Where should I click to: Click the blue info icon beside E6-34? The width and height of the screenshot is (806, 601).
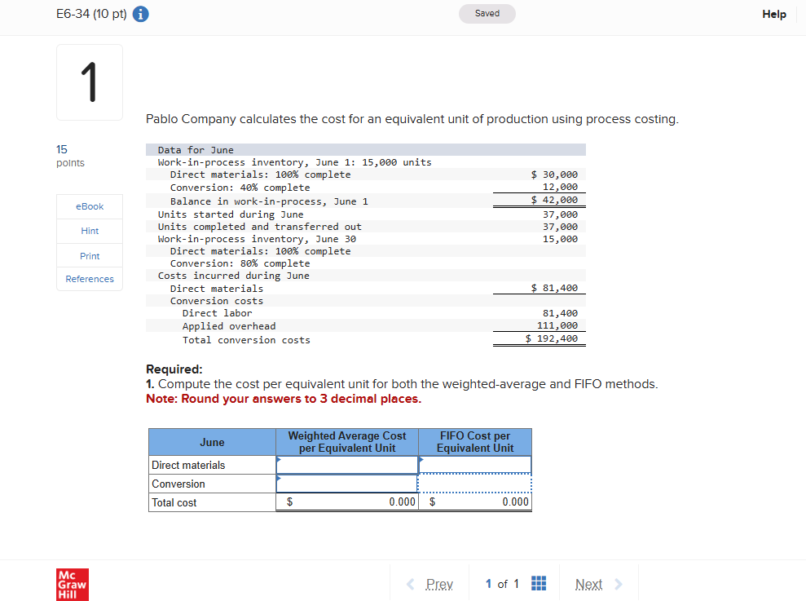140,14
